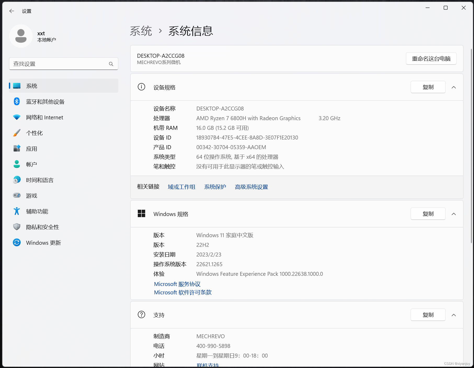Click the Windows 更新 refresh icon
This screenshot has width=474, height=368.
[x=17, y=242]
